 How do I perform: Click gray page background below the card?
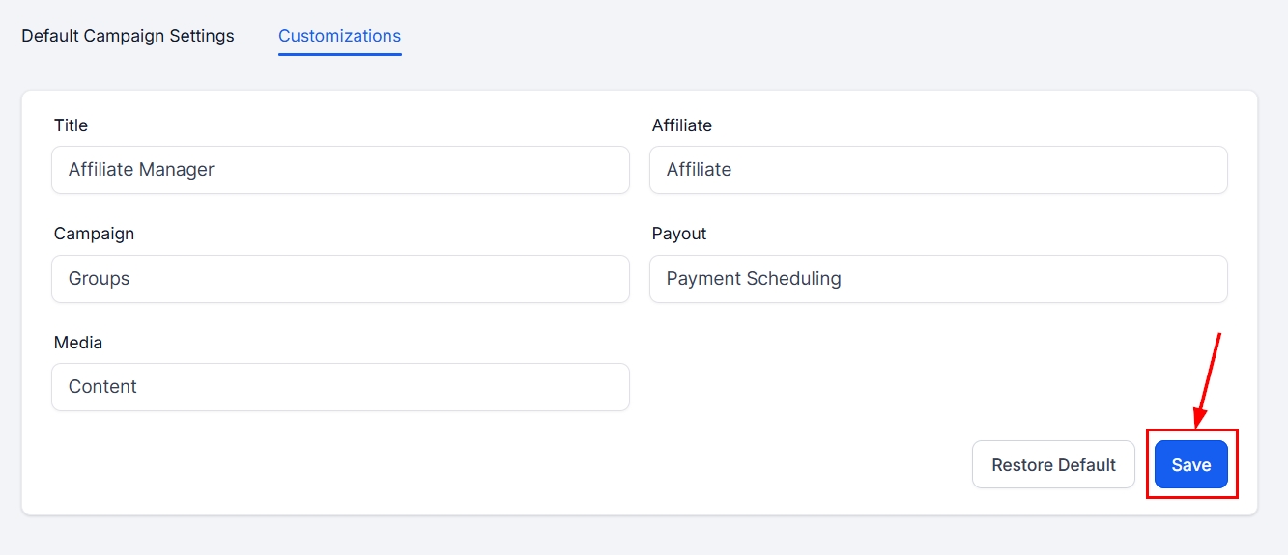tap(638, 536)
